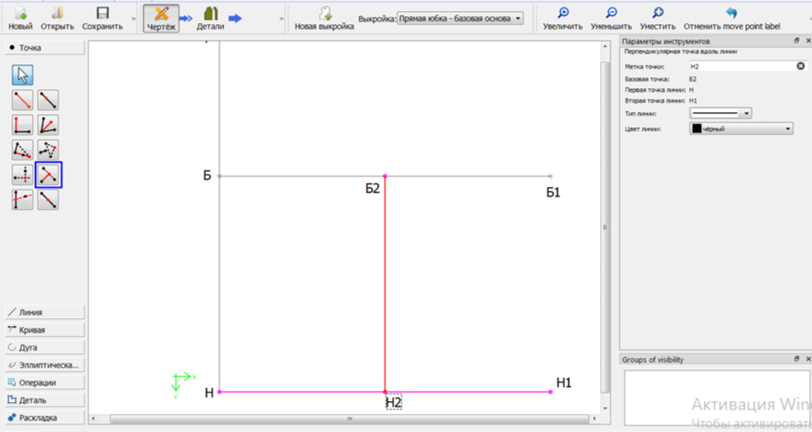Open the Линия toolbox tab
The width and height of the screenshot is (812, 432).
tap(45, 313)
